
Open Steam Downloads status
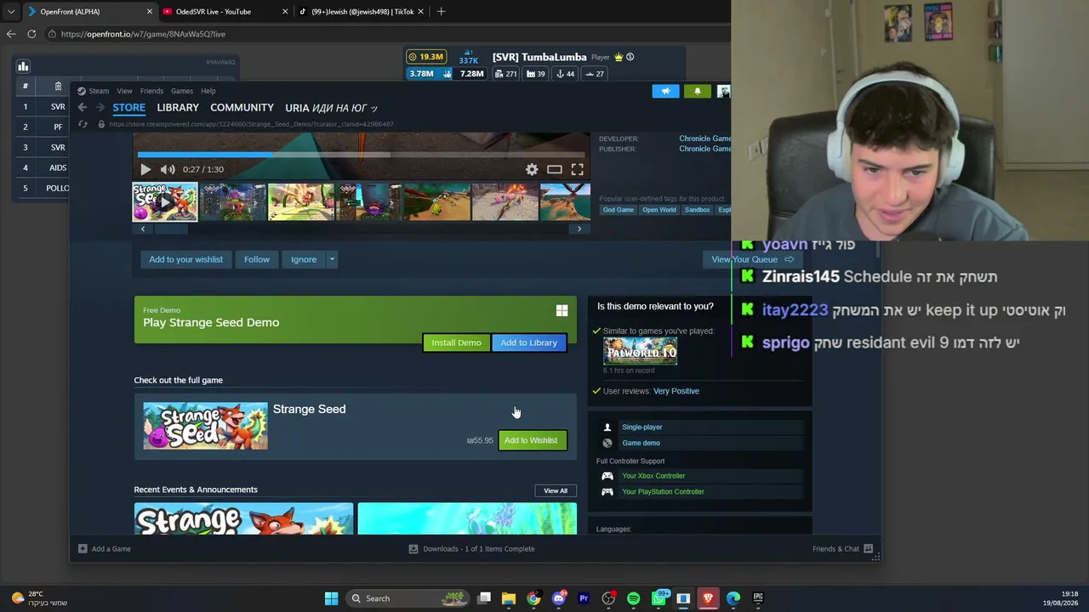click(472, 549)
